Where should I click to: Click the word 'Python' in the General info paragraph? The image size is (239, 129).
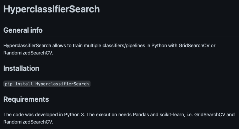(x=159, y=46)
